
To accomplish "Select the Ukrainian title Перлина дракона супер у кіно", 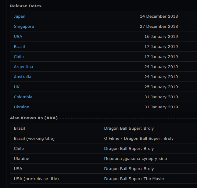I will [x=135, y=159].
